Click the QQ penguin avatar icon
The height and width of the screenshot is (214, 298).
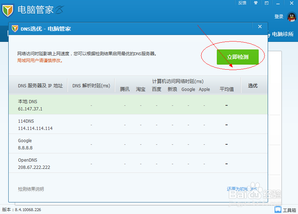pyautogui.click(x=292, y=17)
